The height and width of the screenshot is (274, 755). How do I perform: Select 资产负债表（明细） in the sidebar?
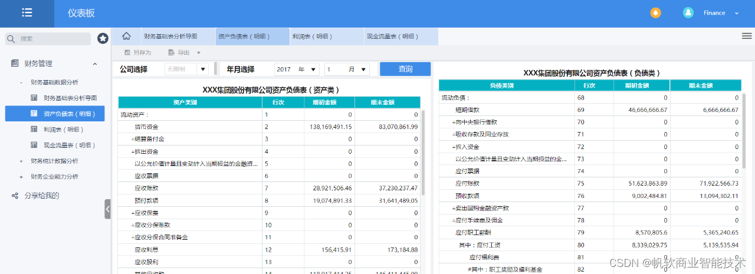[x=55, y=114]
